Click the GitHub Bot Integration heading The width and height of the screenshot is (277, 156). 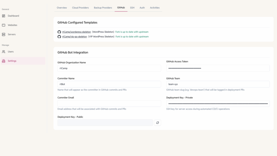pyautogui.click(x=73, y=52)
